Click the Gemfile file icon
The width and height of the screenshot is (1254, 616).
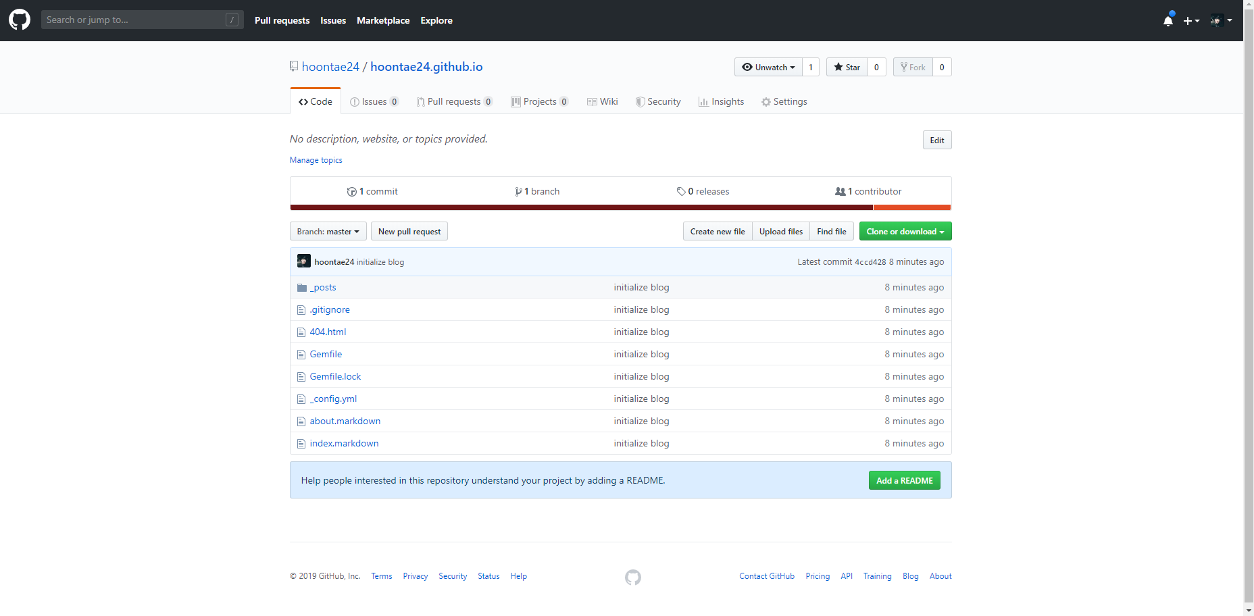pyautogui.click(x=301, y=355)
